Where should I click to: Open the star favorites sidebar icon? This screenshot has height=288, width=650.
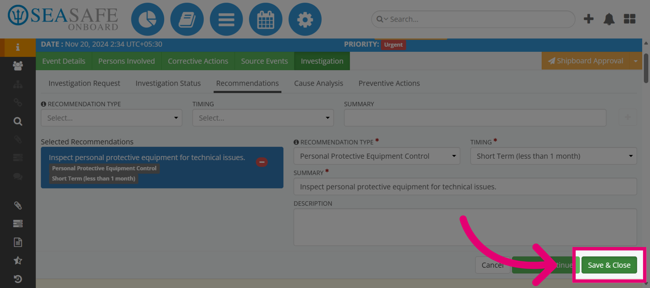(x=18, y=260)
